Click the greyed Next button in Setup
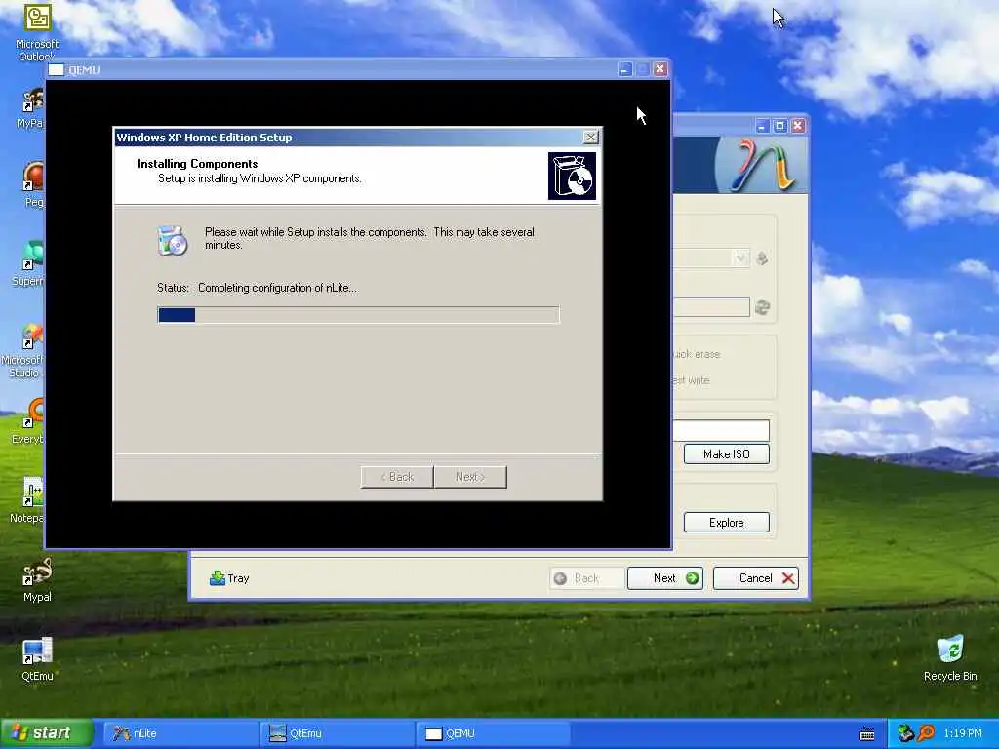 tap(470, 477)
